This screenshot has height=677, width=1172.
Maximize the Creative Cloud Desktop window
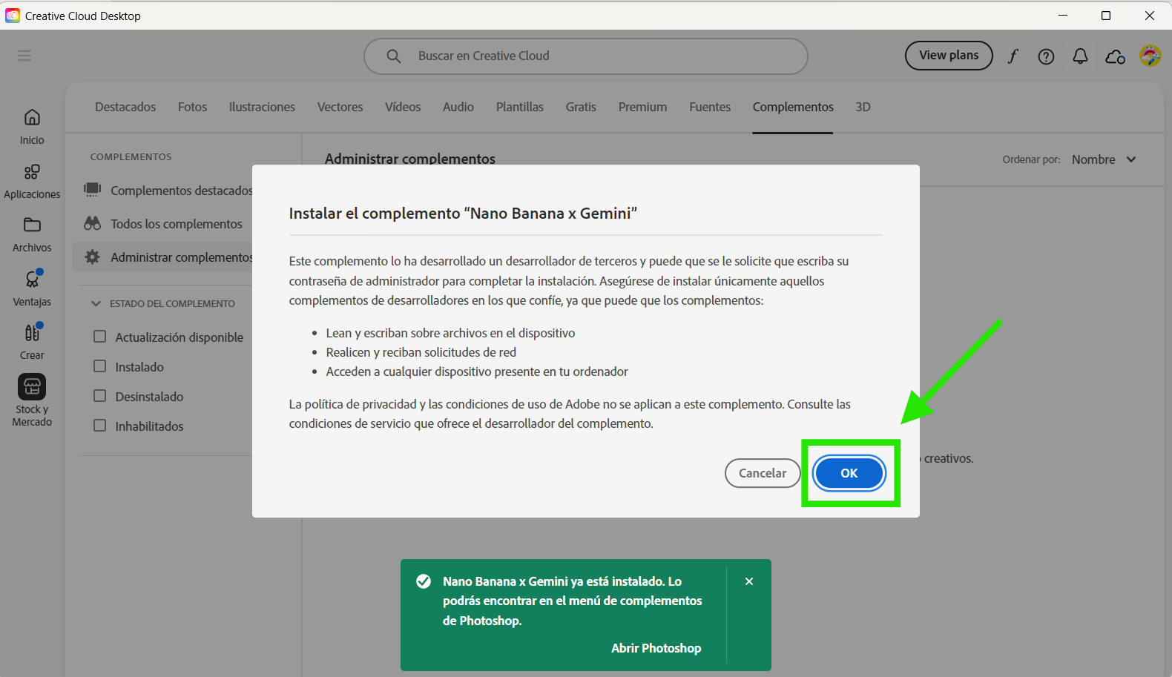[x=1106, y=16]
